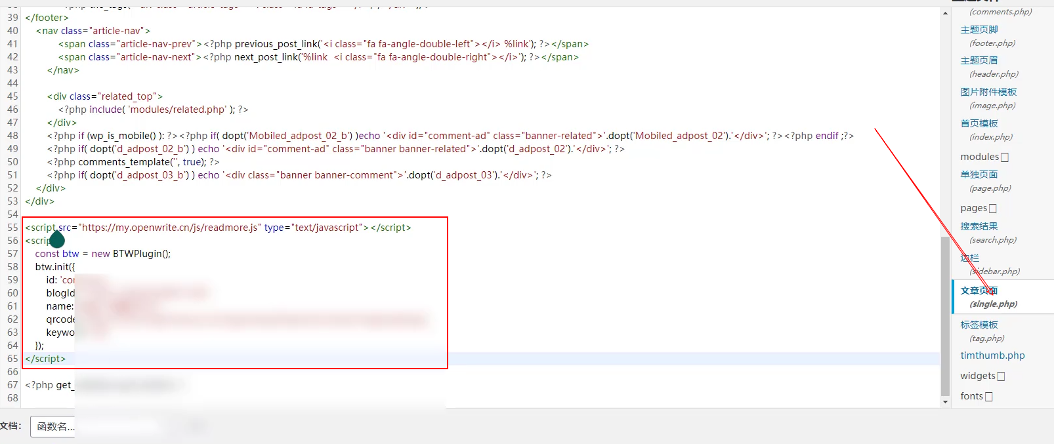The width and height of the screenshot is (1054, 444).
Task: Open timthumb.php file
Action: tap(992, 355)
